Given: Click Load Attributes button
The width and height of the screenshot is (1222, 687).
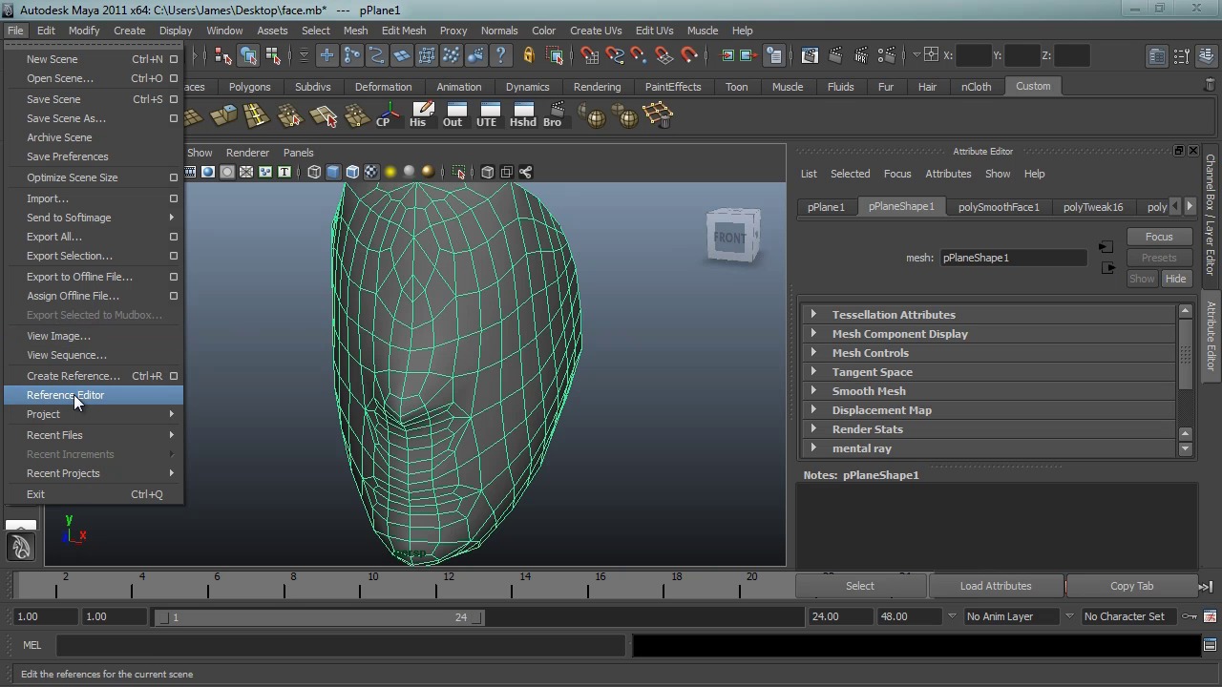Looking at the screenshot, I should coord(996,586).
